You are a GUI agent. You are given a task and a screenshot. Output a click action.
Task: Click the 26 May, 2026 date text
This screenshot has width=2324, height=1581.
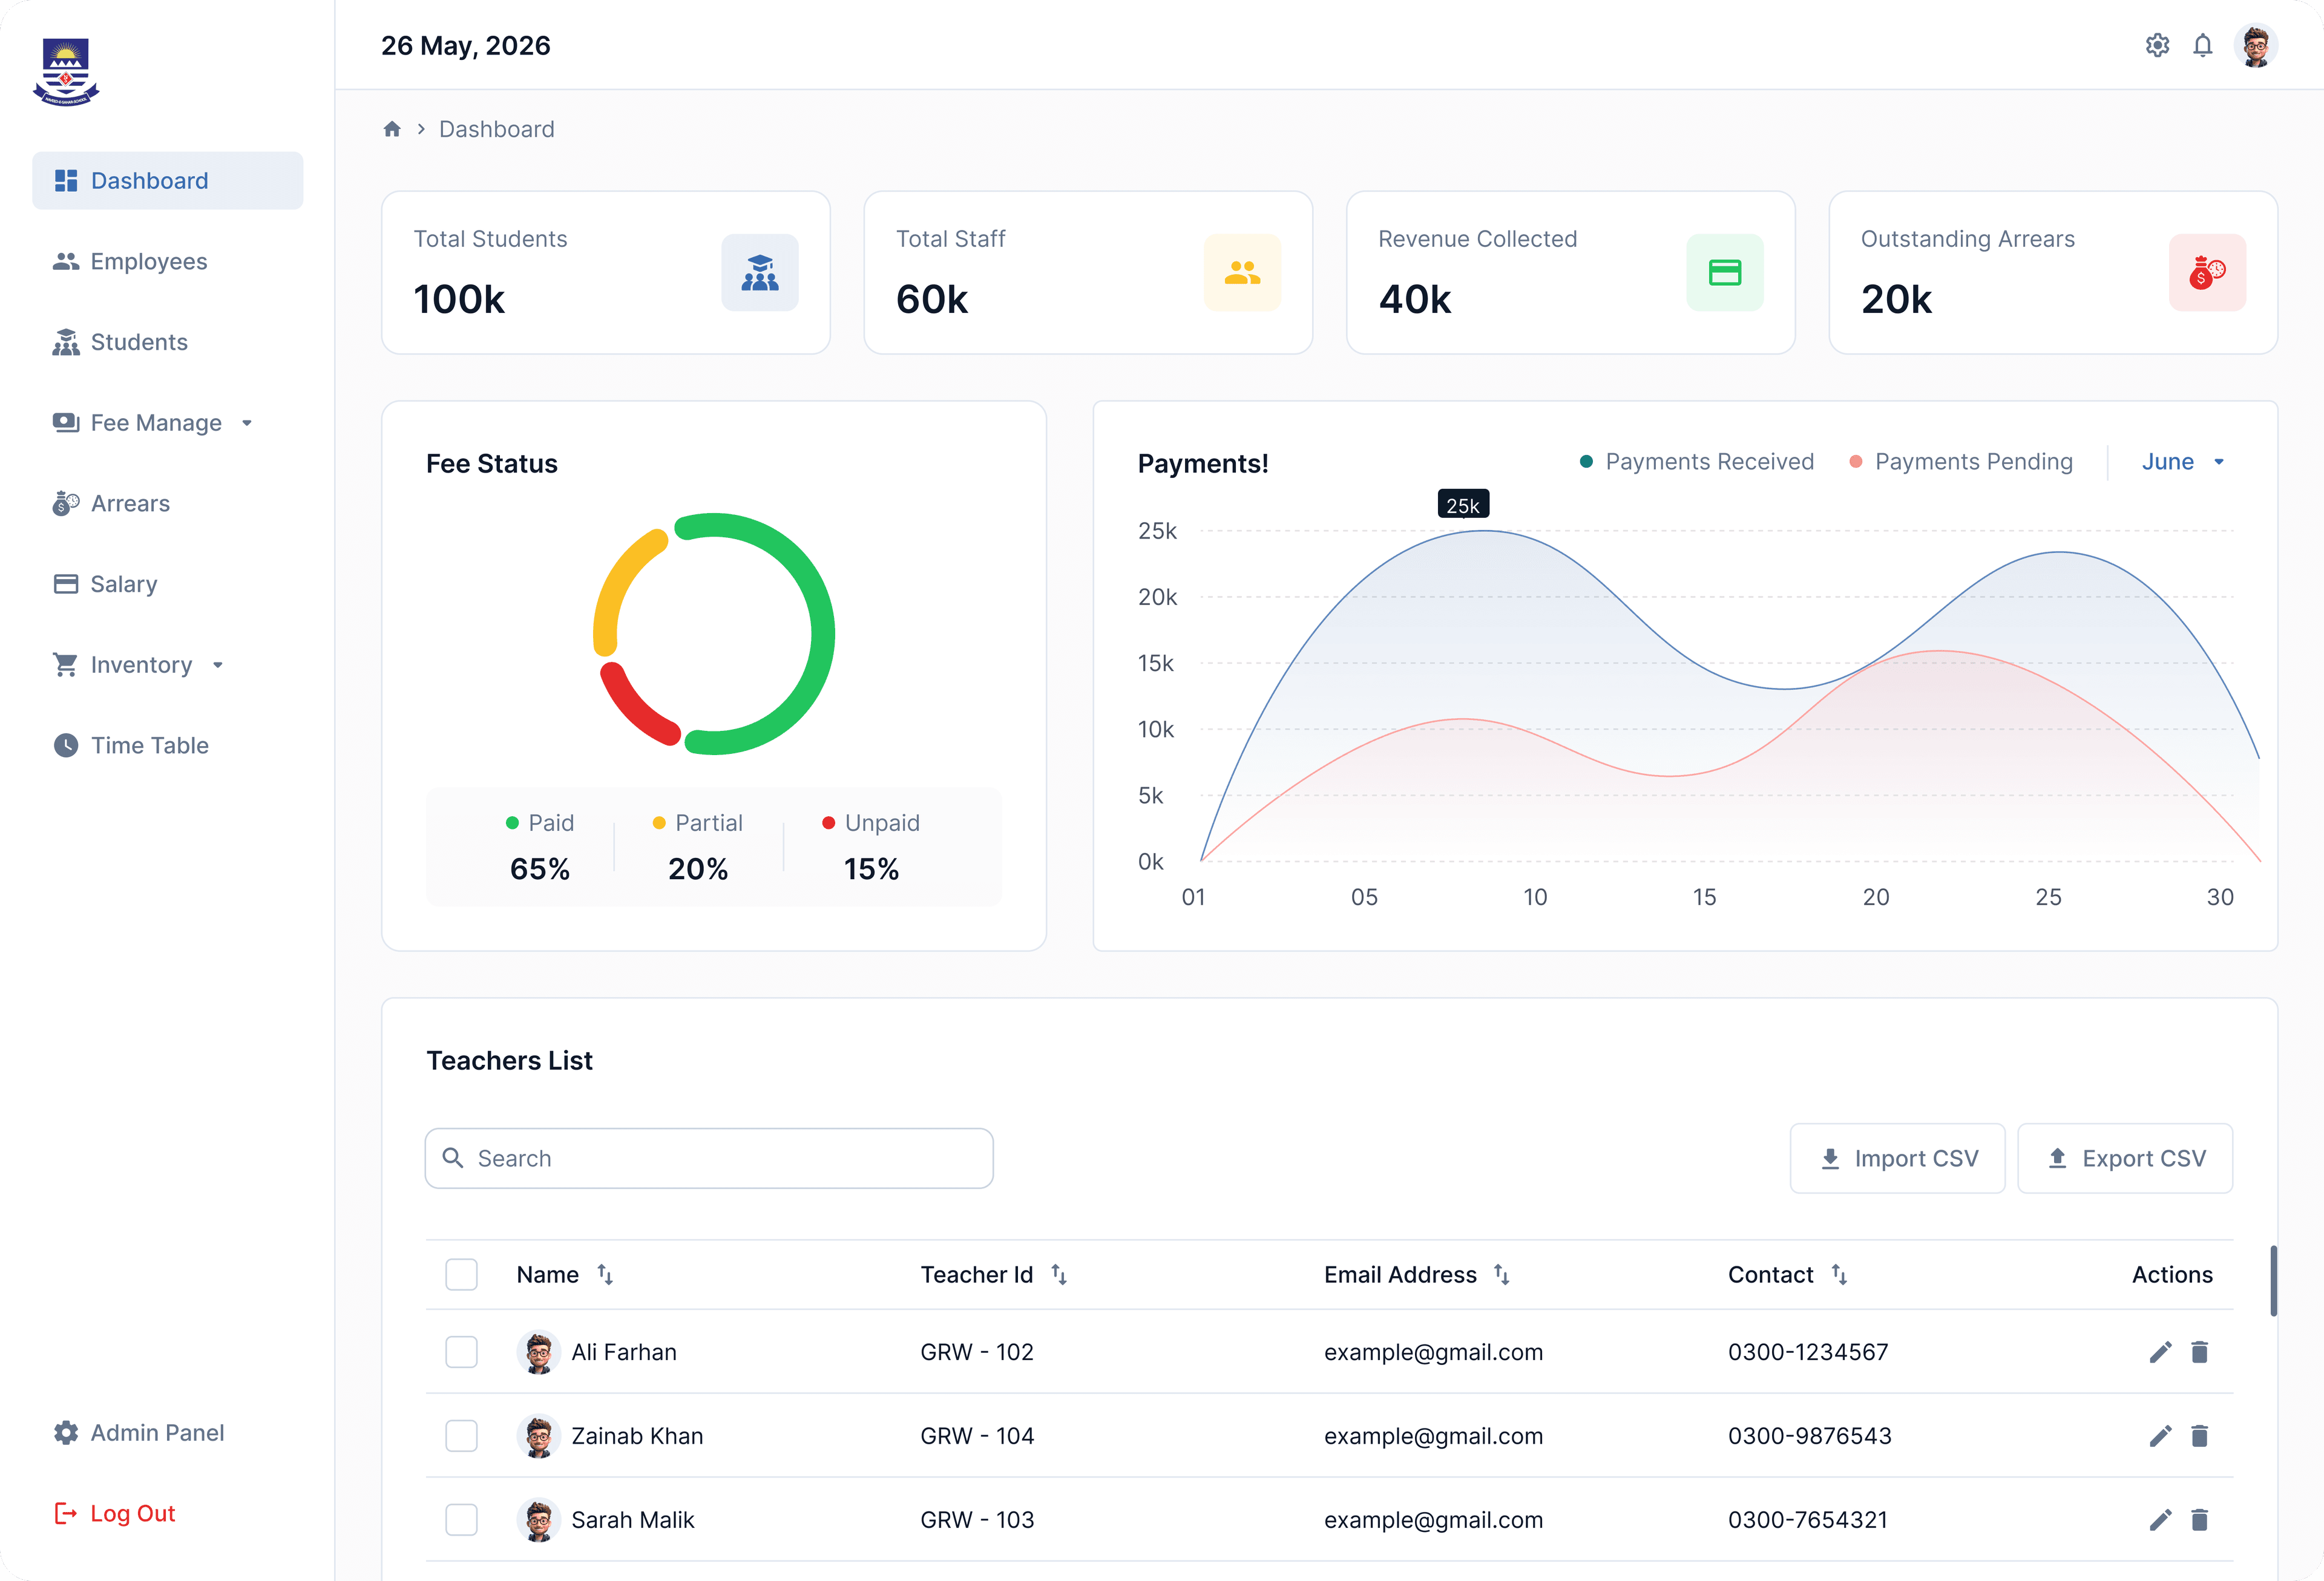point(466,45)
